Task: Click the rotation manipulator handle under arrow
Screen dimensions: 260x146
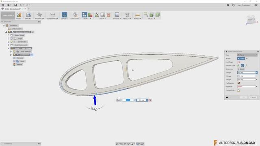Action: (x=96, y=109)
